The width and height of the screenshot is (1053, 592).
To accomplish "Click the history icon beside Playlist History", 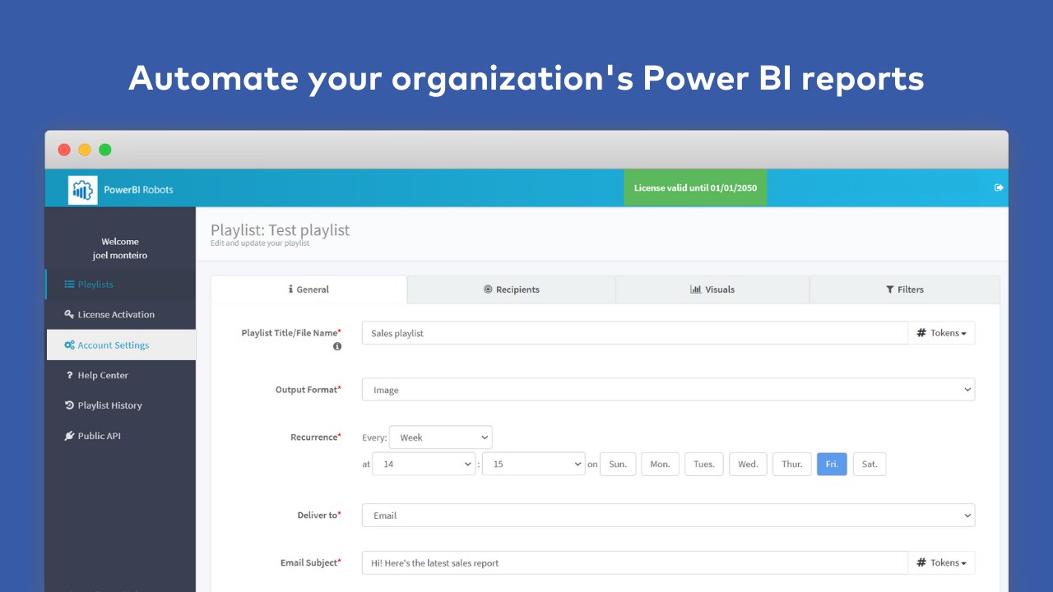I will coord(69,405).
